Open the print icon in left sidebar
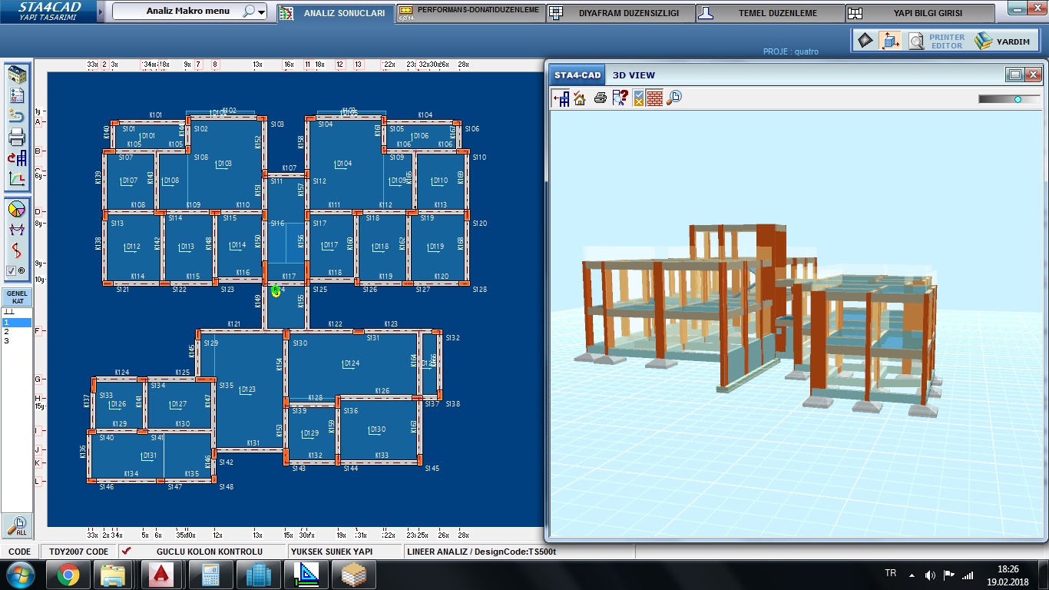The width and height of the screenshot is (1049, 590). pos(17,138)
